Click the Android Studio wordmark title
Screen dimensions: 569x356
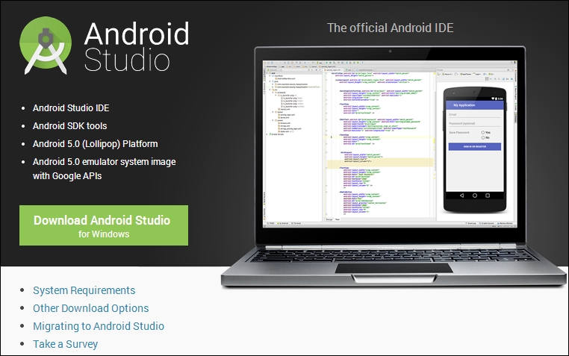tap(137, 46)
